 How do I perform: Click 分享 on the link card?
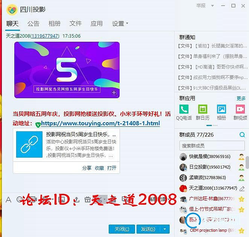pyautogui.click(x=87, y=168)
